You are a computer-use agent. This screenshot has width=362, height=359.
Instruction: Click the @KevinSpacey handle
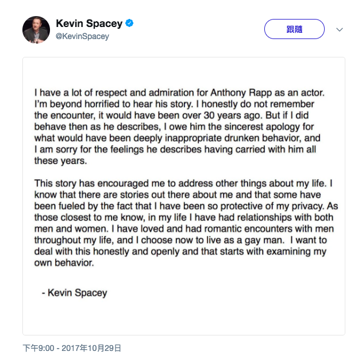82,36
